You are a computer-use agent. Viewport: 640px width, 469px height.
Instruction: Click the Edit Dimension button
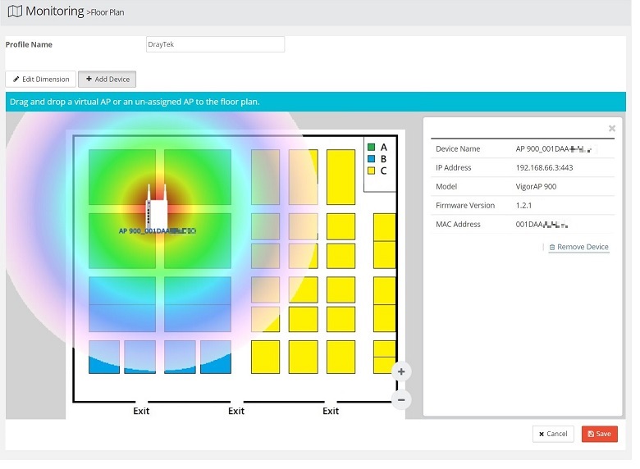[x=41, y=79]
